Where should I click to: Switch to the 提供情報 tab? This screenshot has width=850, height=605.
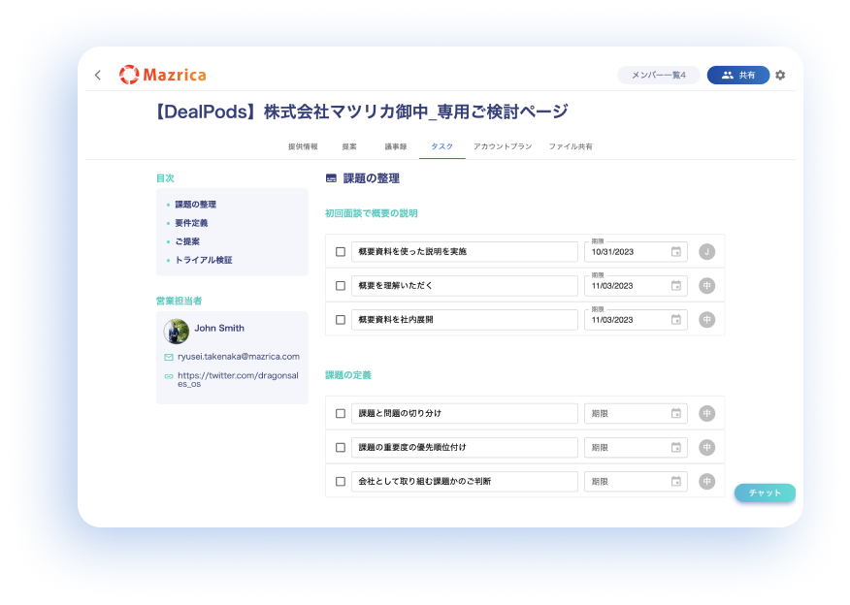(x=303, y=146)
